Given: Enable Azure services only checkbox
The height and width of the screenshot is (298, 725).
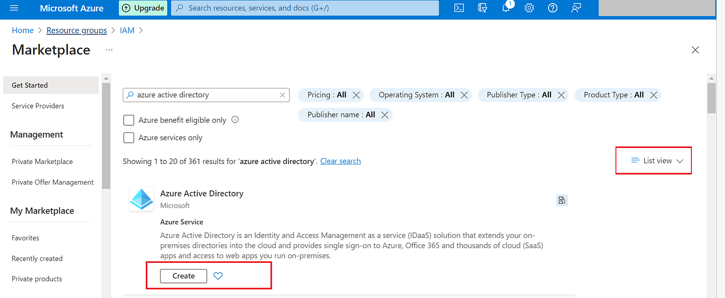Looking at the screenshot, I should 129,138.
